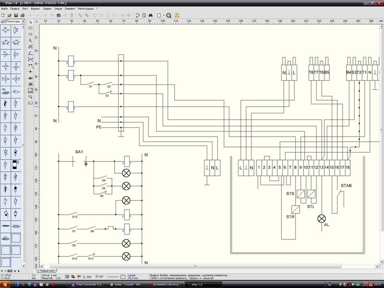Switch to Total Commander taskbar window
Image resolution: width=384 pixels, height=288 pixels.
pyautogui.click(x=88, y=285)
